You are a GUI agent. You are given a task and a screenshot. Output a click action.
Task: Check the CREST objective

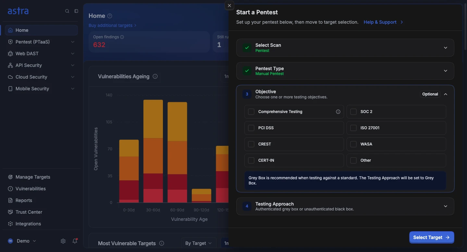click(251, 144)
